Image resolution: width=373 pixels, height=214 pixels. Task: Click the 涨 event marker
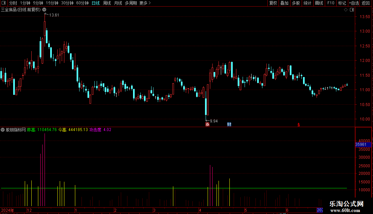click(207, 124)
